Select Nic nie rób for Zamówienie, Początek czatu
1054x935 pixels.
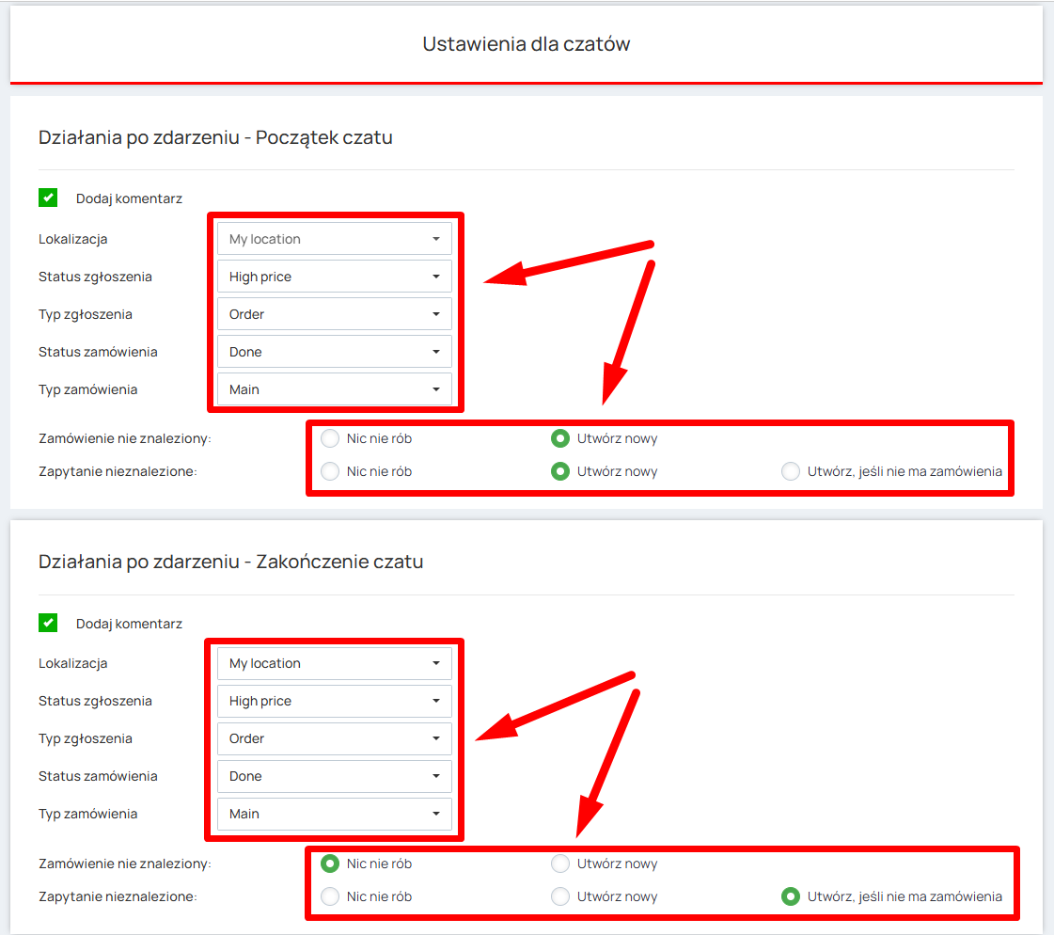(x=330, y=438)
